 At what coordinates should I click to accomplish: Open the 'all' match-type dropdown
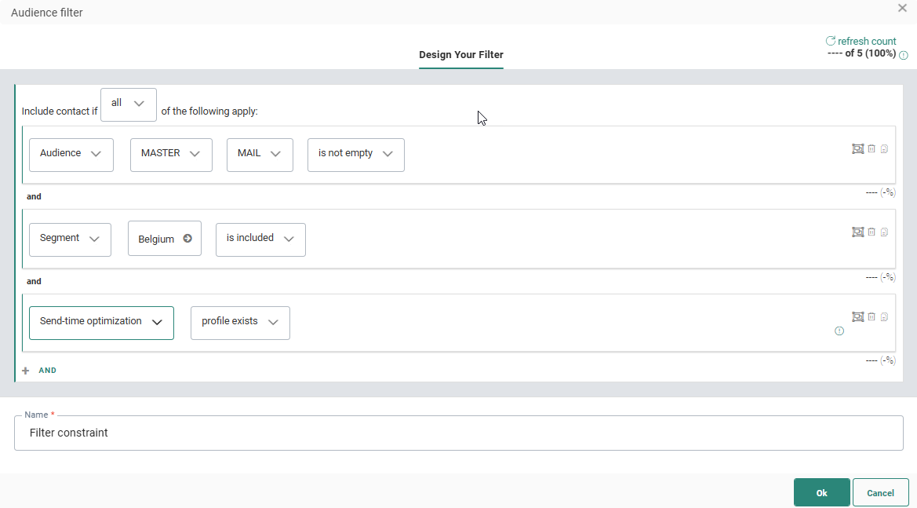tap(129, 104)
